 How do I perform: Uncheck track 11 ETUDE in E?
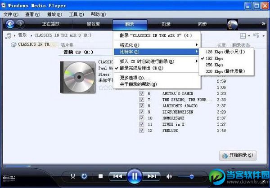point(142,124)
